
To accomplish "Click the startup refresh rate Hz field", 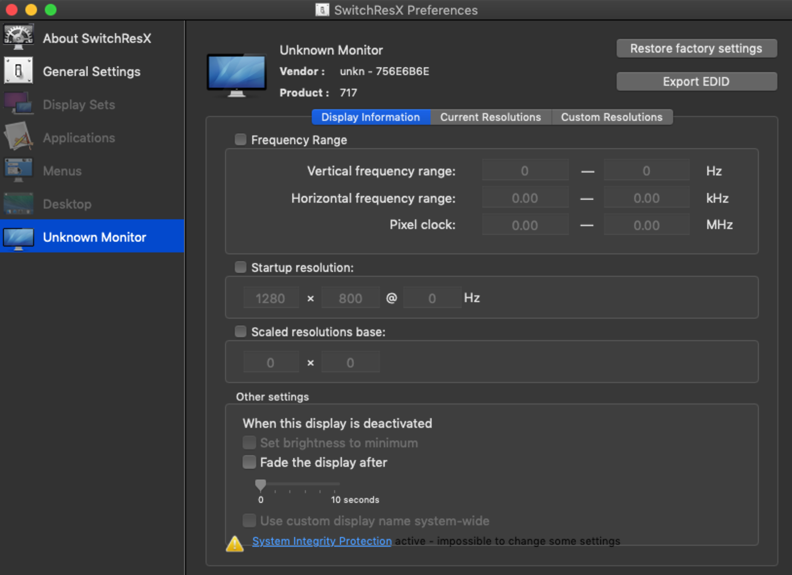I will [432, 298].
